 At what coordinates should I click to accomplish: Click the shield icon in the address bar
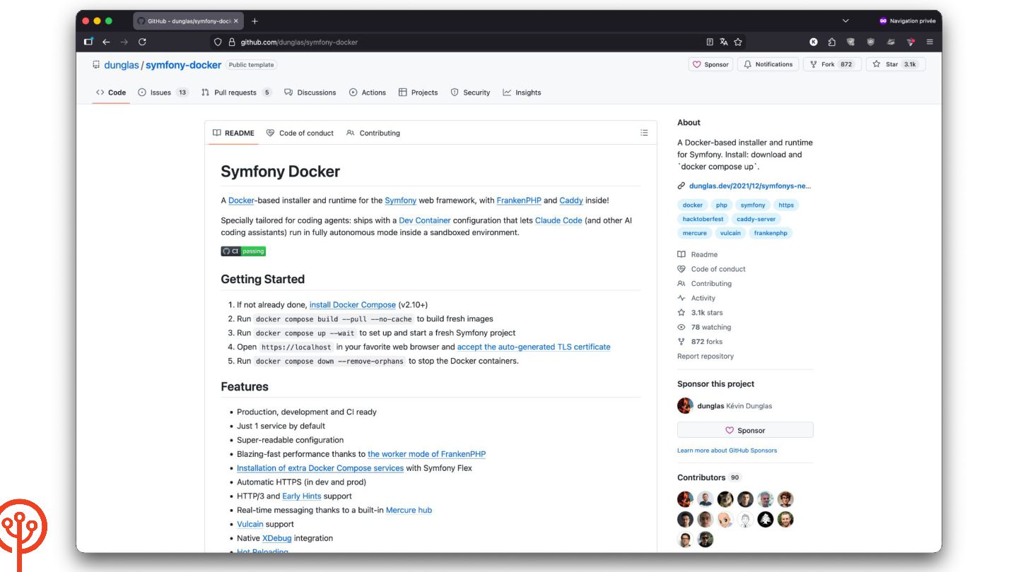click(218, 42)
